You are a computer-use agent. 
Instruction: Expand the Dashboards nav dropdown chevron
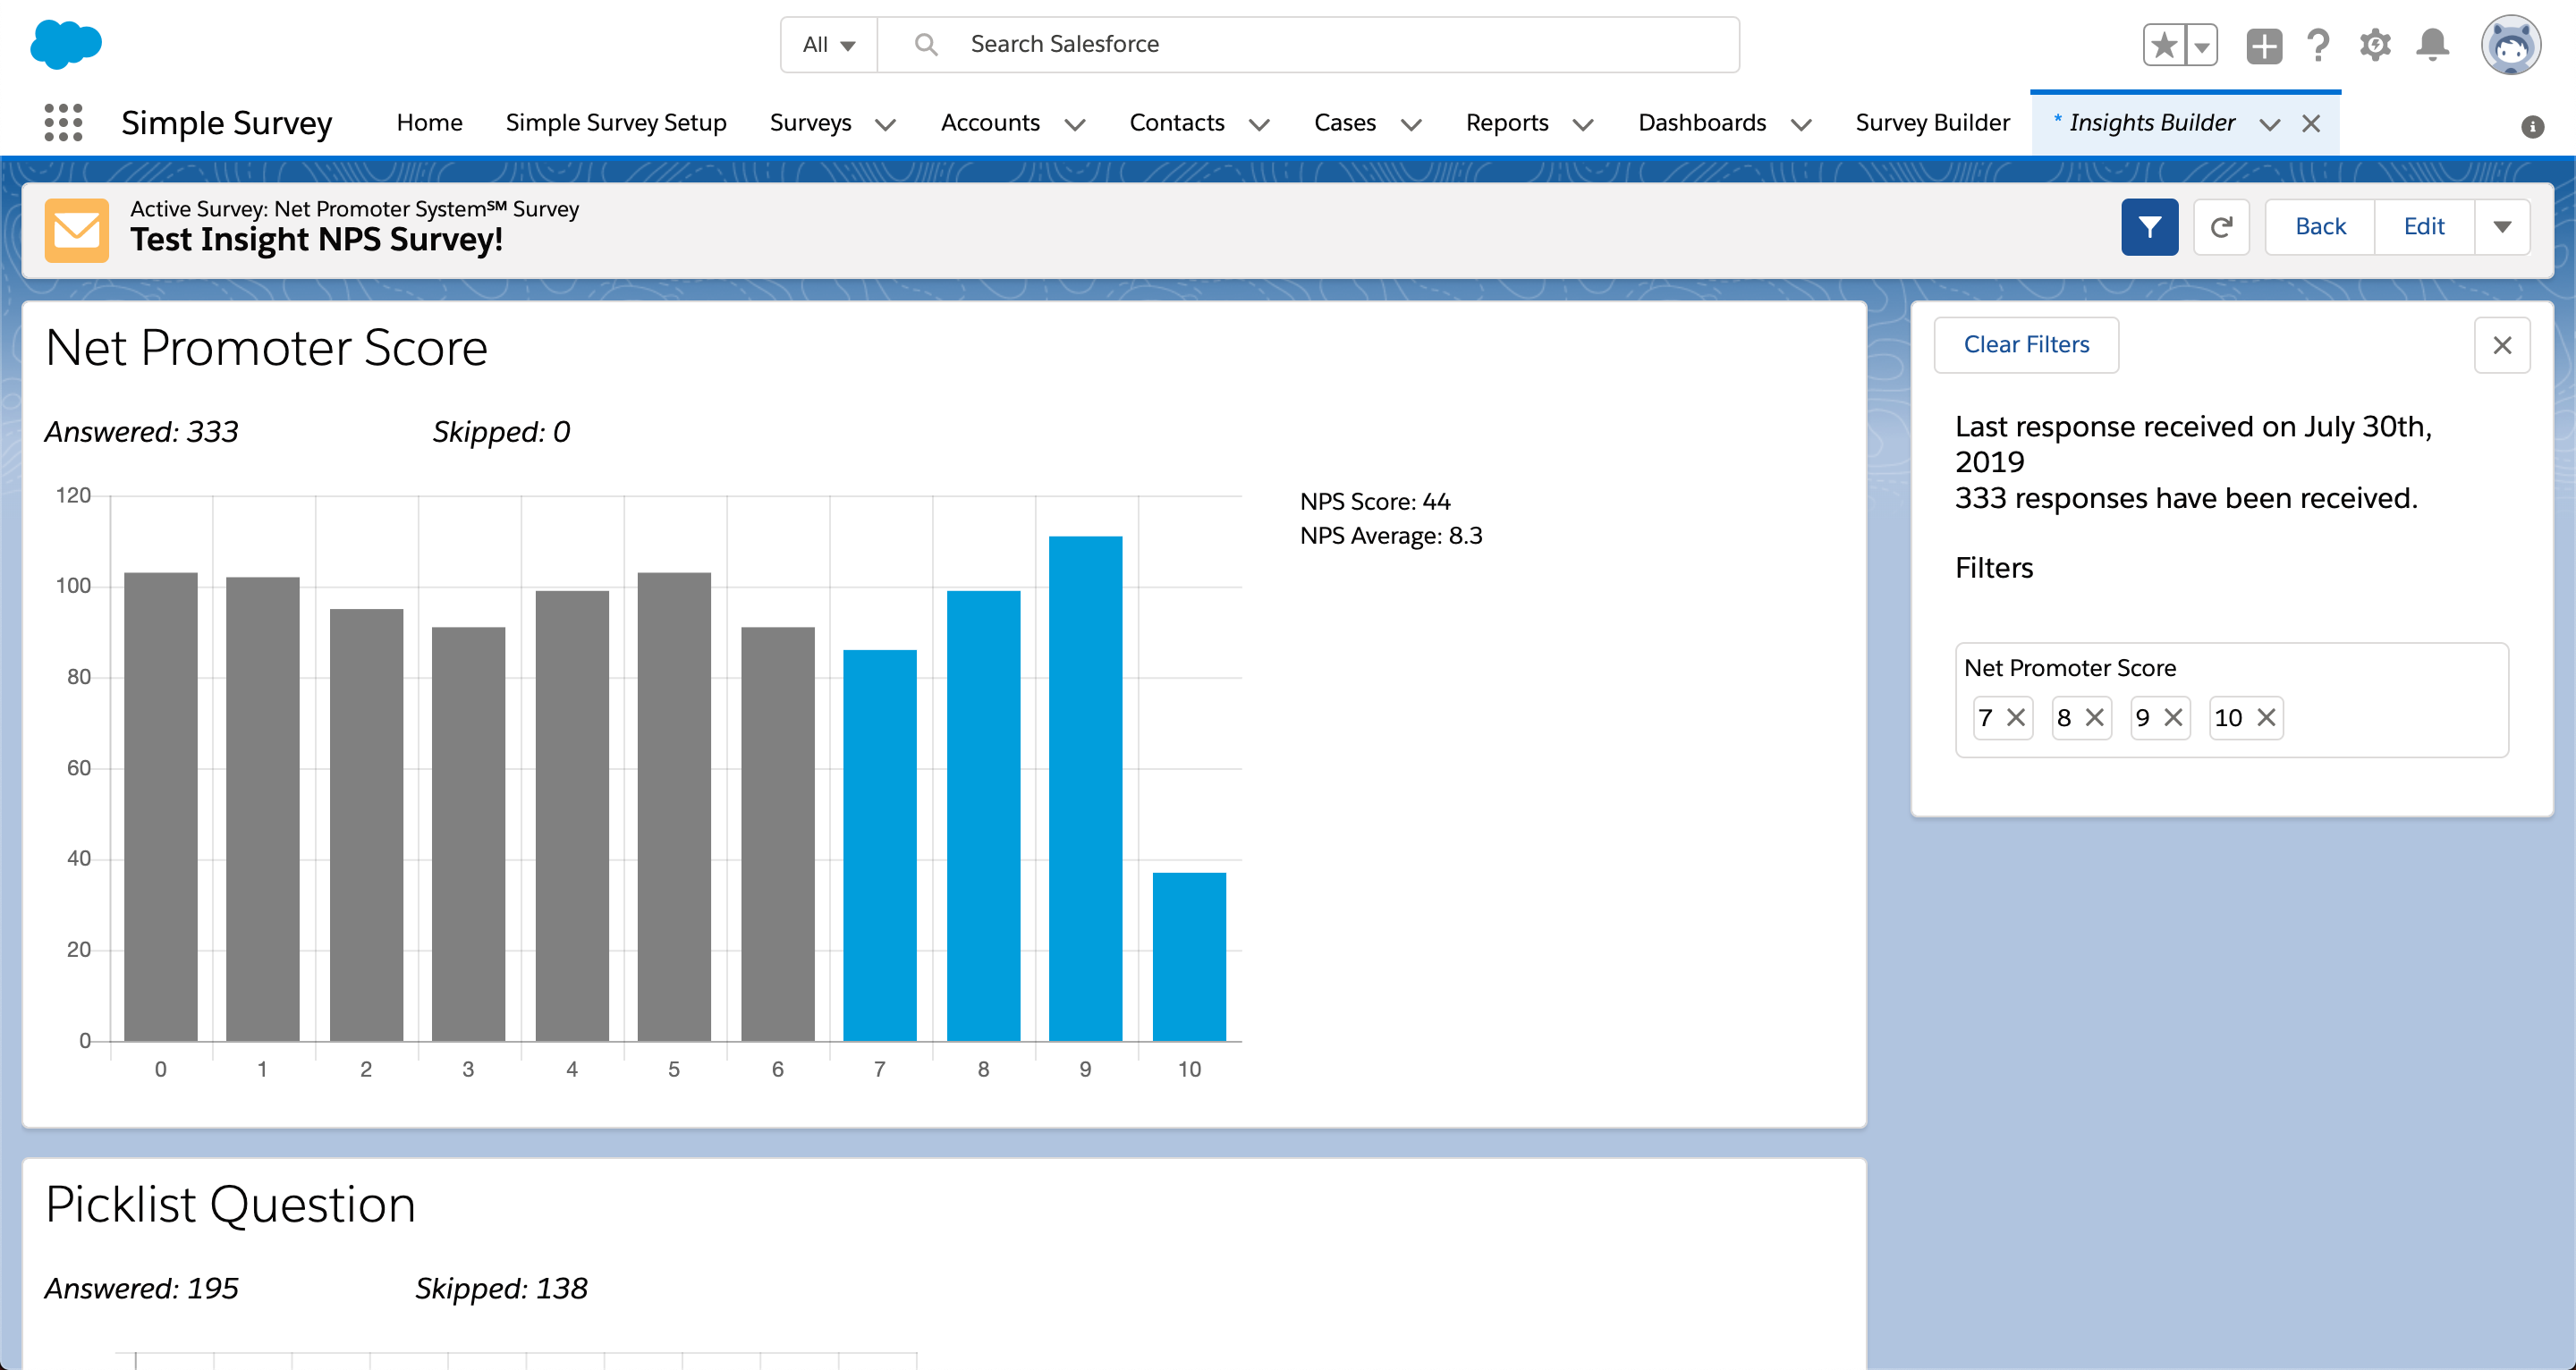(1801, 124)
